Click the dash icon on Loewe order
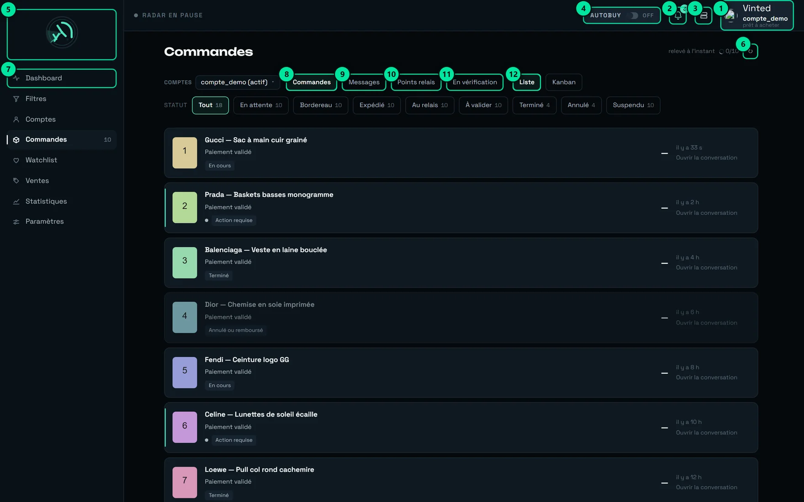The height and width of the screenshot is (502, 804). [664, 483]
